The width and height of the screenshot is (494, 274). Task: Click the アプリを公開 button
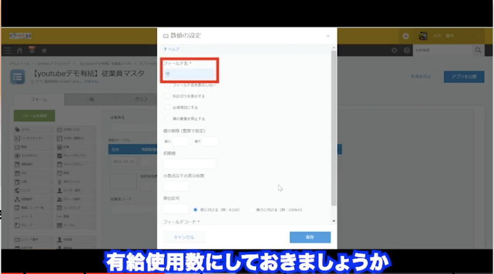464,76
